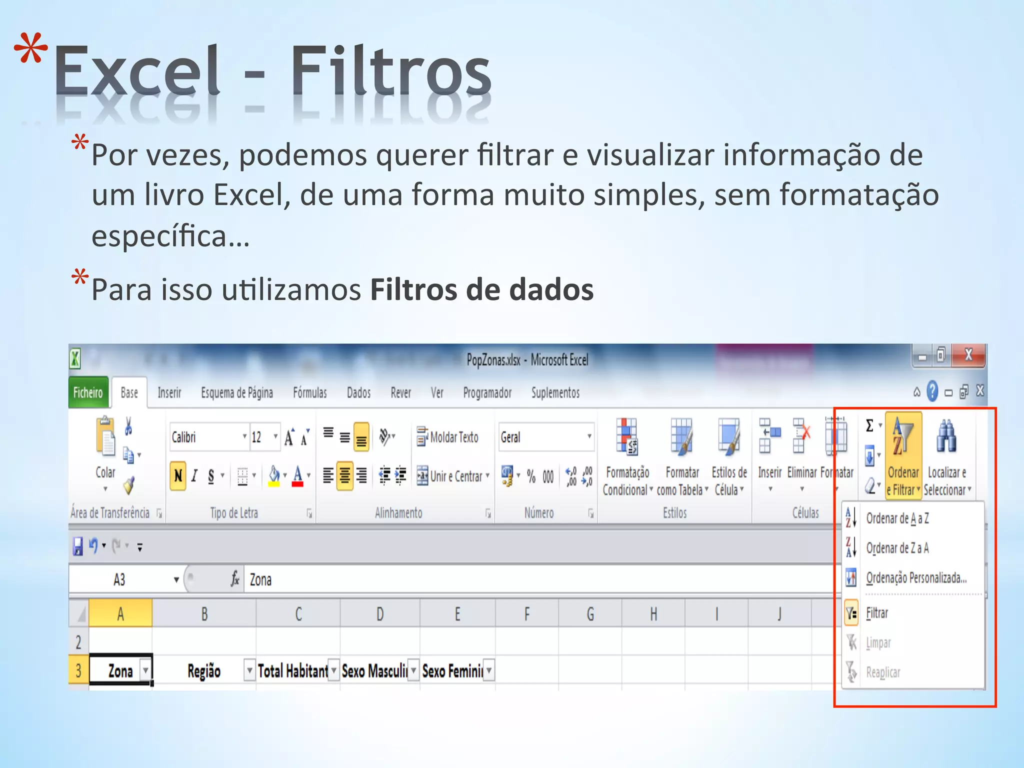Click the Localizar e Seleccionar button

pos(947,456)
